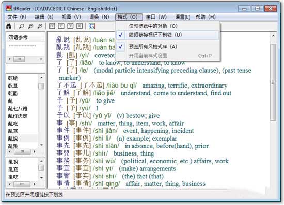The height and width of the screenshot is (205, 284).
Task: Click 'amazing, terrific, extraordinary' definition text
Action: click(185, 86)
